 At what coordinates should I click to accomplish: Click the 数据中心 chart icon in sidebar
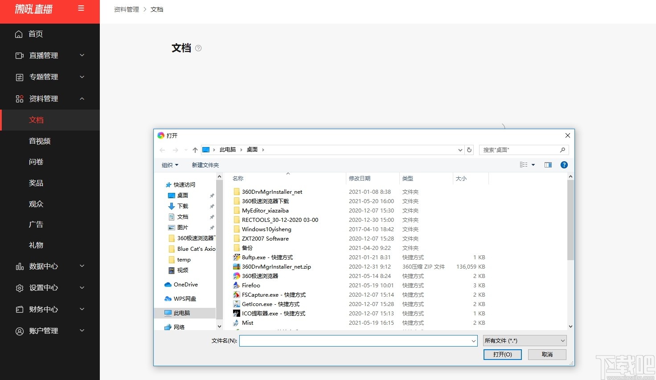(x=19, y=266)
